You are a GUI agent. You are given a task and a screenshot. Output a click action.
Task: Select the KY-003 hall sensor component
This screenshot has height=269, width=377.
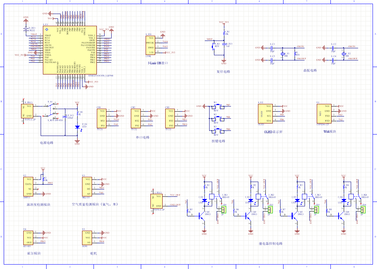(28, 238)
